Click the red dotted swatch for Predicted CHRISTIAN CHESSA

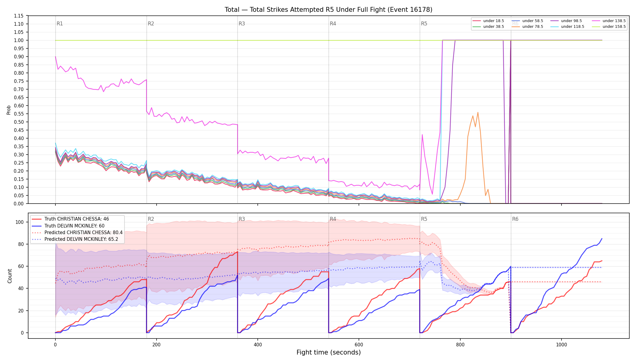[37, 233]
